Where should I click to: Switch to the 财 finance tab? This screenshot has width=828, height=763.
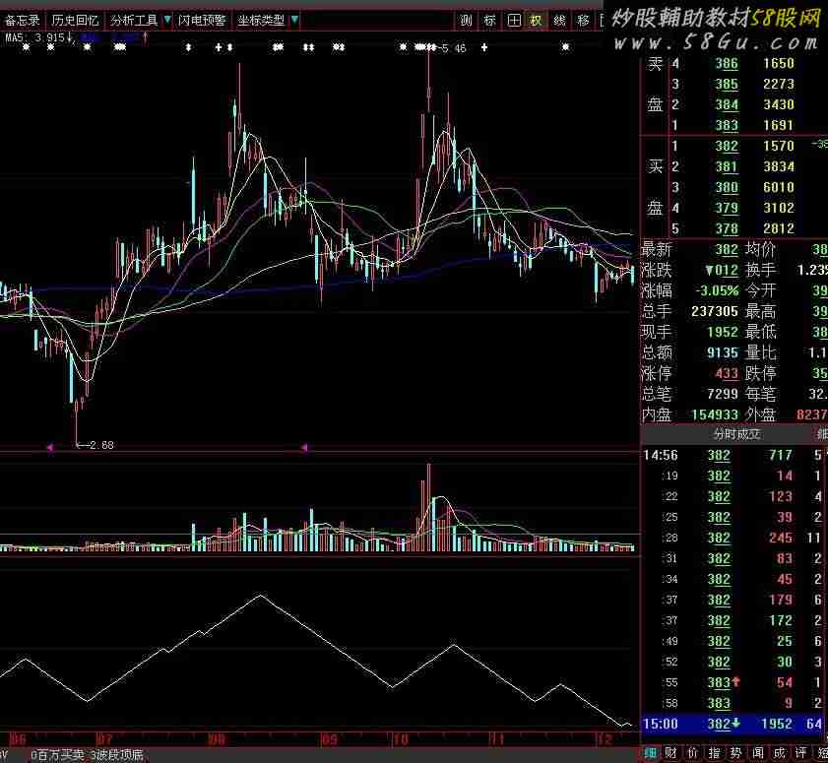670,753
